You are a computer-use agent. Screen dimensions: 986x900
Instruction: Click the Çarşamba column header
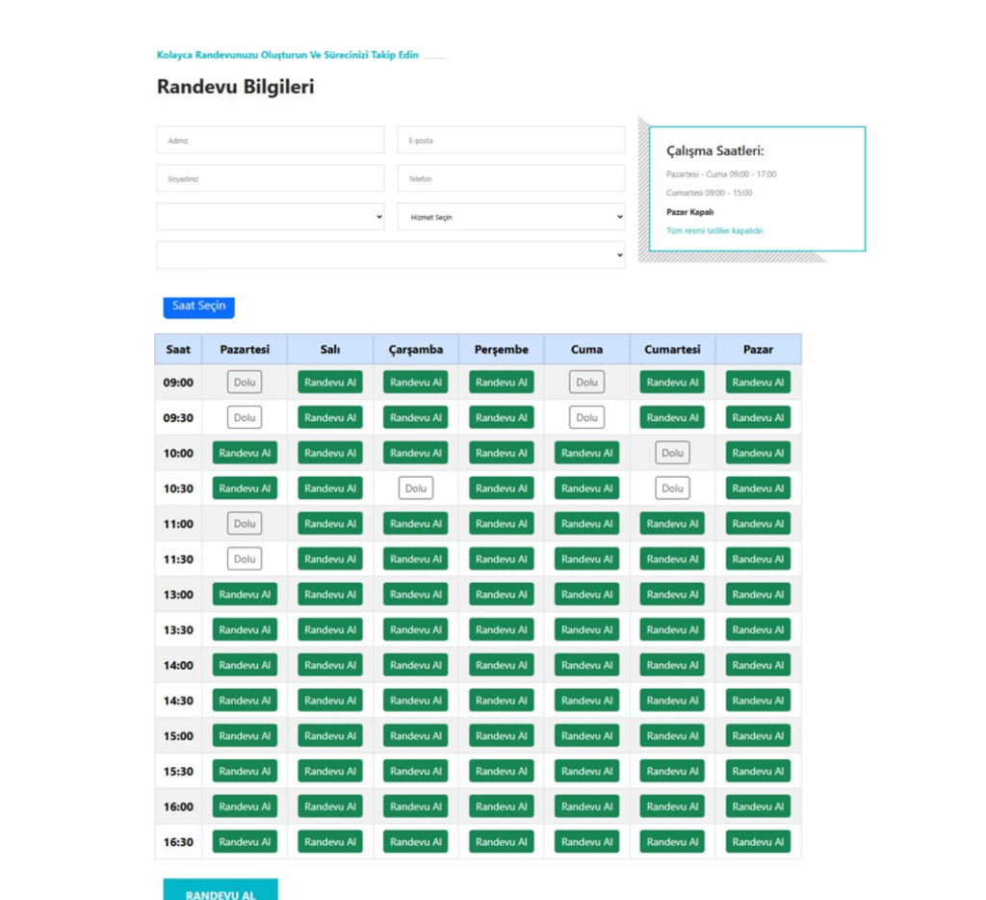416,350
